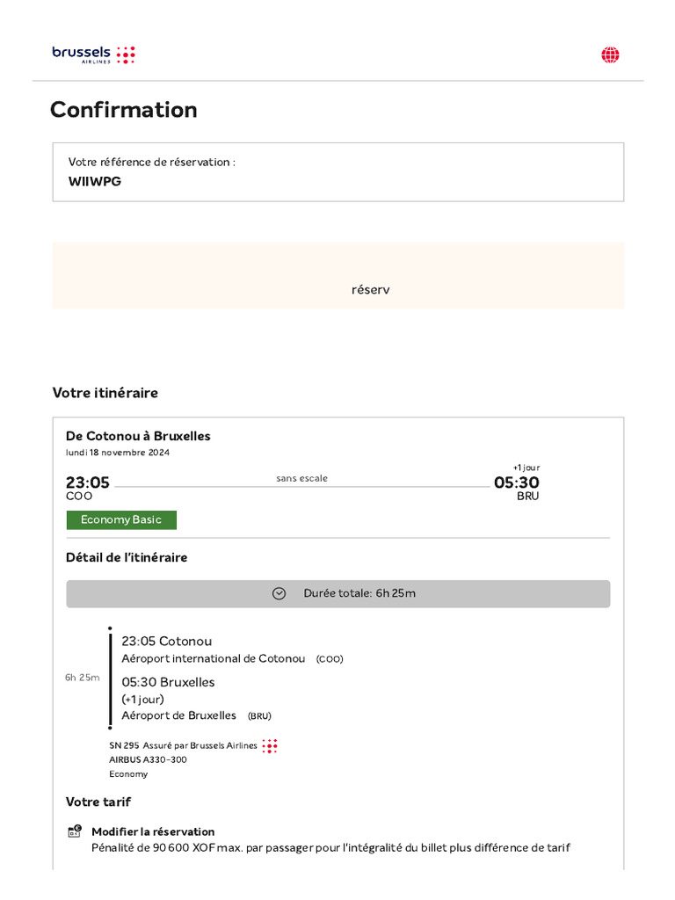This screenshot has height=900, width=675.
Task: Click the 'sans escale' label
Action: coord(301,478)
